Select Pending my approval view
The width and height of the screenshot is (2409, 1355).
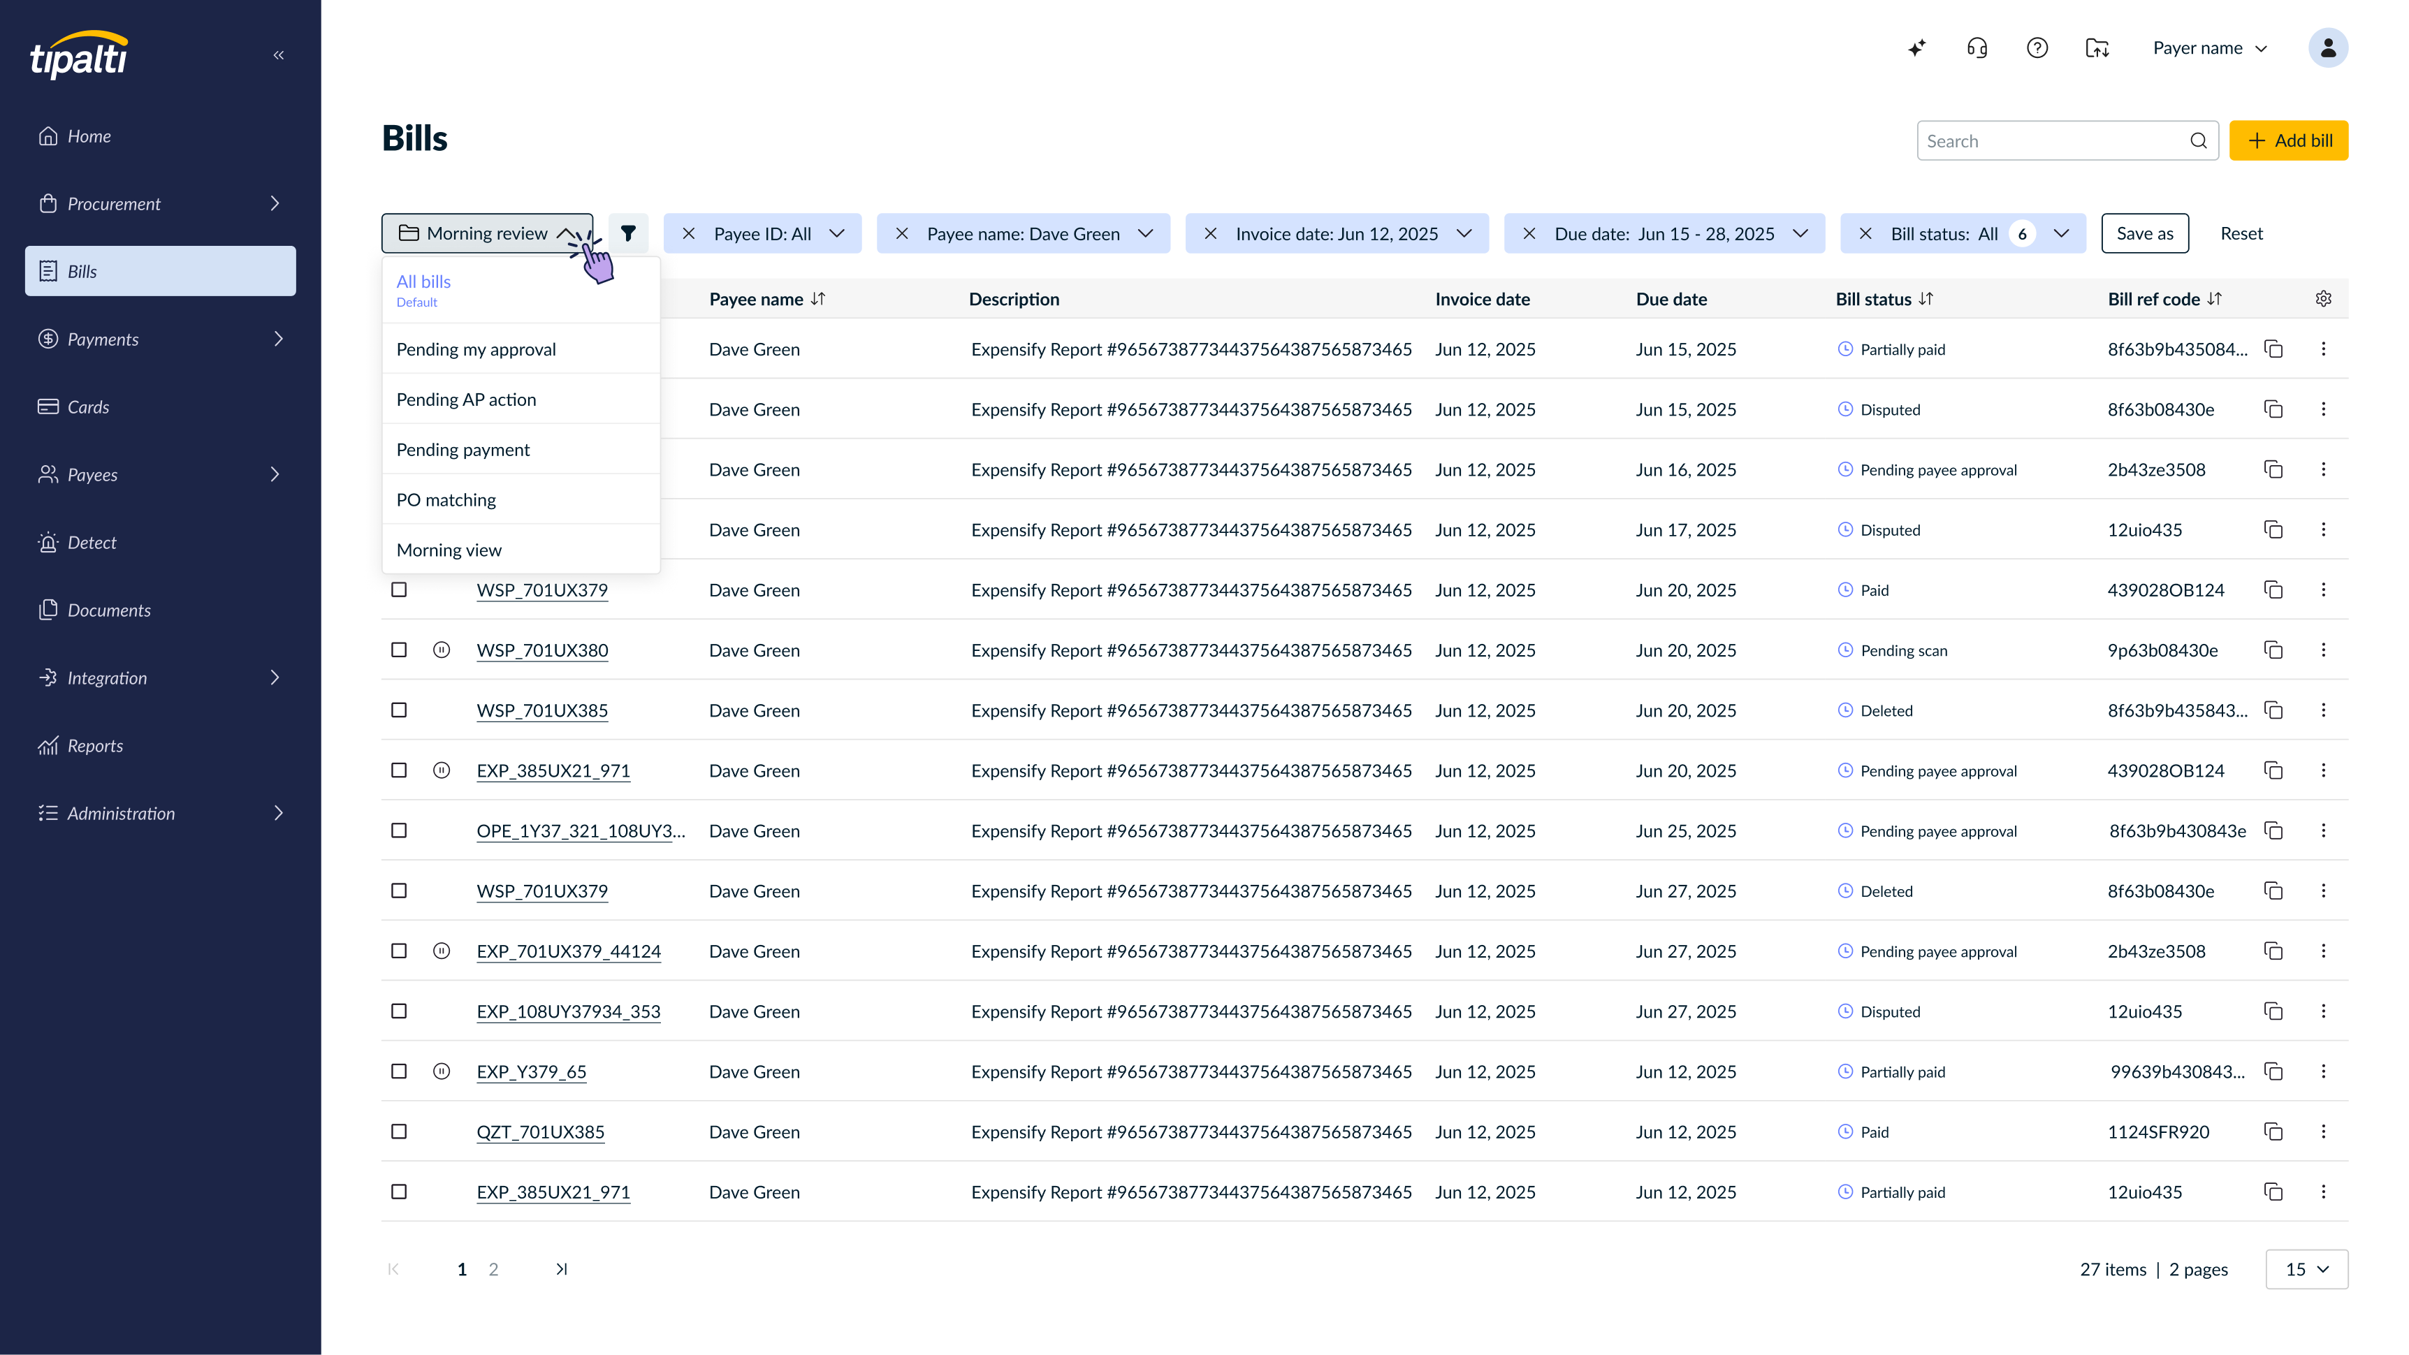(x=476, y=350)
